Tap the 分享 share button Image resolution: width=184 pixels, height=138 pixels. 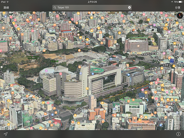tap(178, 8)
